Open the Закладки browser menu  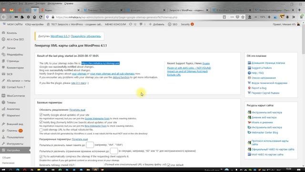click(x=40, y=3)
